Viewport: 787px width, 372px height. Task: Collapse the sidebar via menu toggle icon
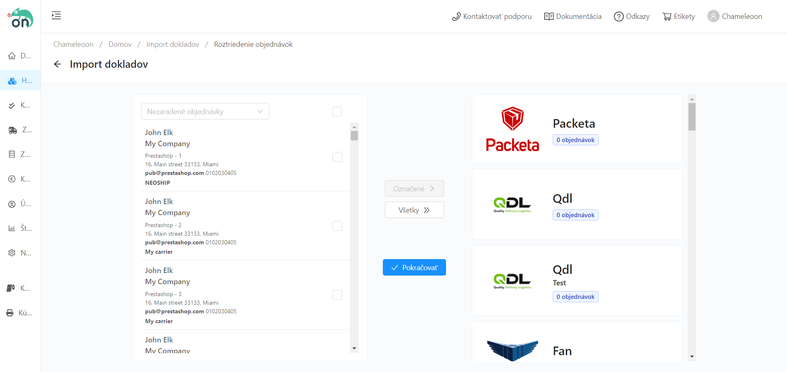point(56,16)
